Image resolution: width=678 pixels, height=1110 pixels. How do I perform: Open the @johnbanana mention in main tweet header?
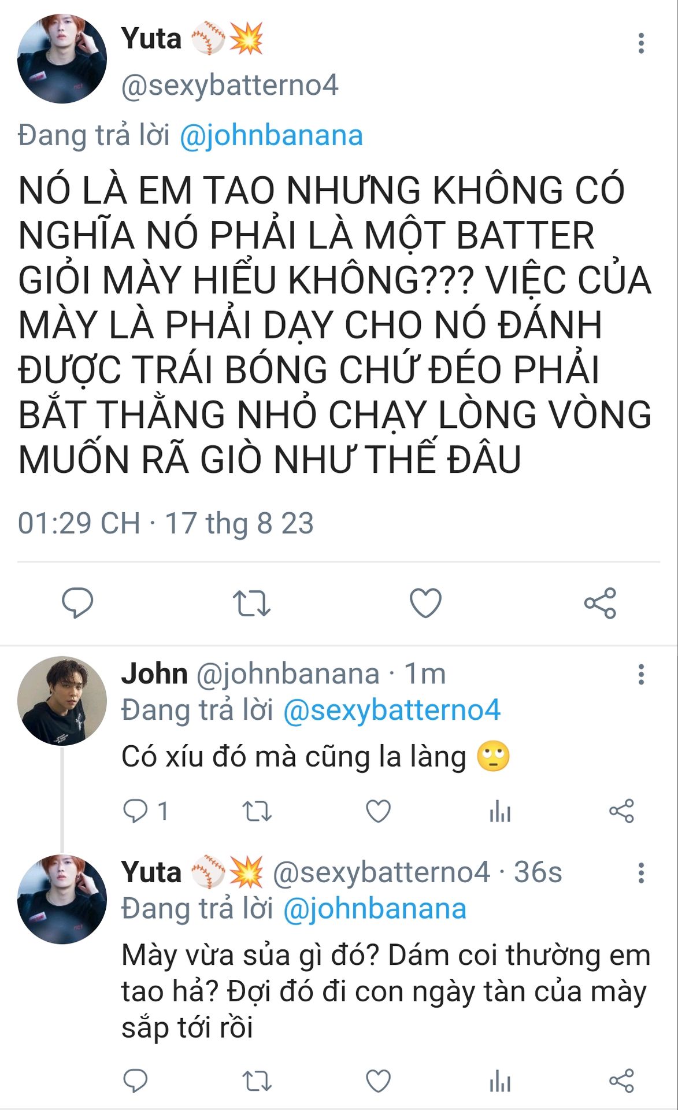coord(271,136)
